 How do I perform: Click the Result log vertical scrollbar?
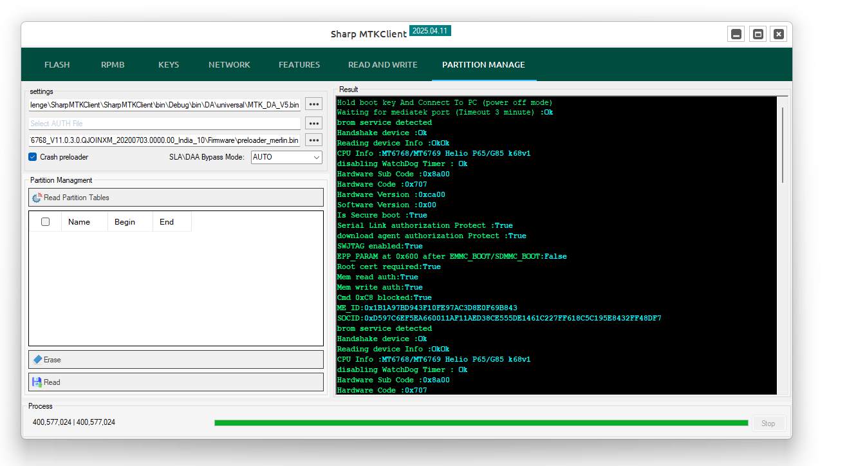pos(783,145)
